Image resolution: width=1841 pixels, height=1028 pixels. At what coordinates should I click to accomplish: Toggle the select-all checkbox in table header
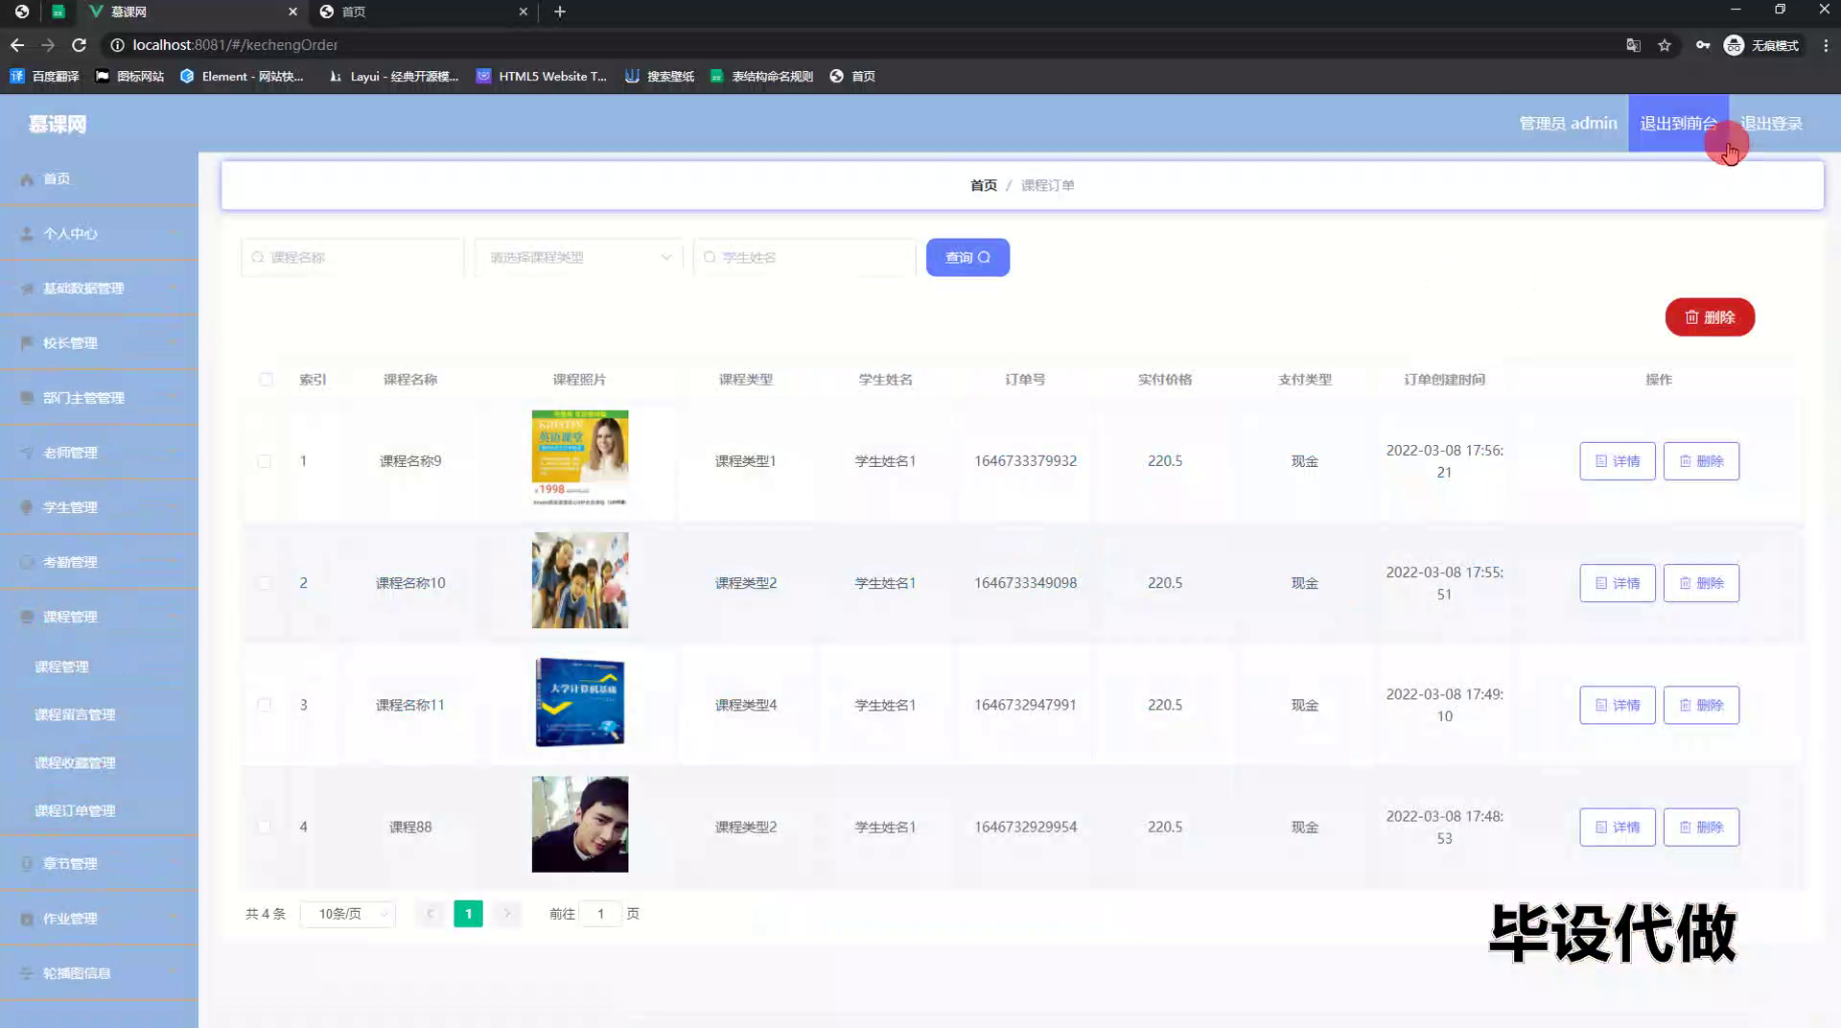[266, 379]
